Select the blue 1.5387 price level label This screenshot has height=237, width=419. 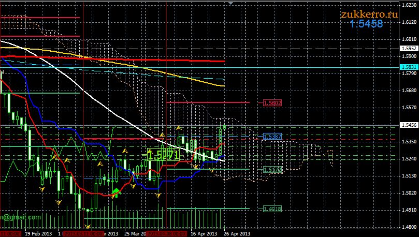coord(272,137)
